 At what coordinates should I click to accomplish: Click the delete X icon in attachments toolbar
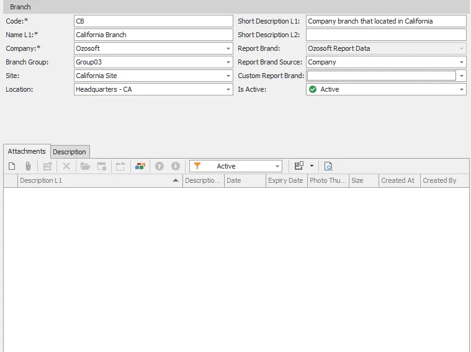(x=66, y=166)
